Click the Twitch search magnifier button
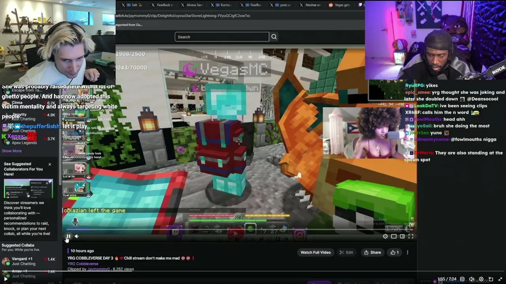Image resolution: width=506 pixels, height=284 pixels. [274, 37]
